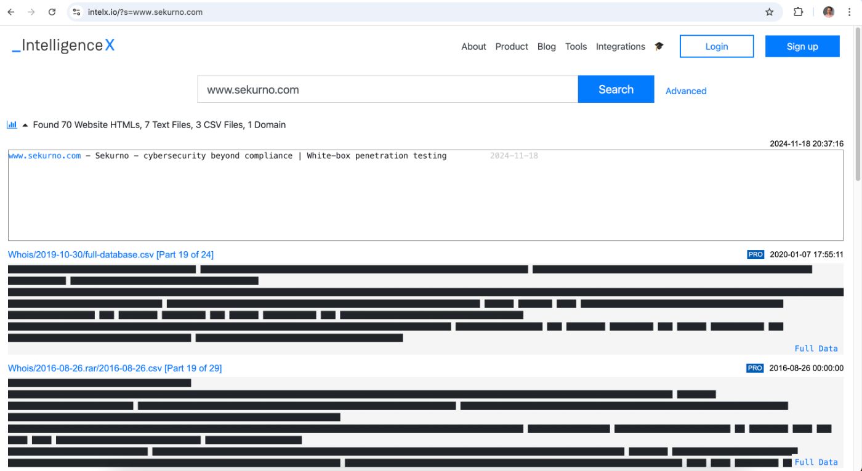
Task: Focus the search field containing www.sekurno.com
Action: [x=387, y=89]
